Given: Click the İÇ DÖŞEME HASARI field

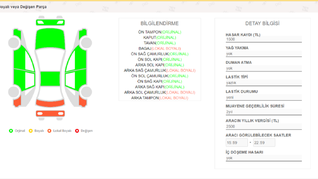Looking at the screenshot, I should 263,158.
